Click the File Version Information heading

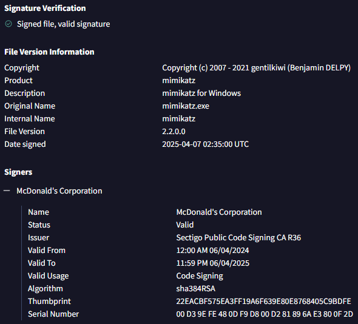coord(49,52)
